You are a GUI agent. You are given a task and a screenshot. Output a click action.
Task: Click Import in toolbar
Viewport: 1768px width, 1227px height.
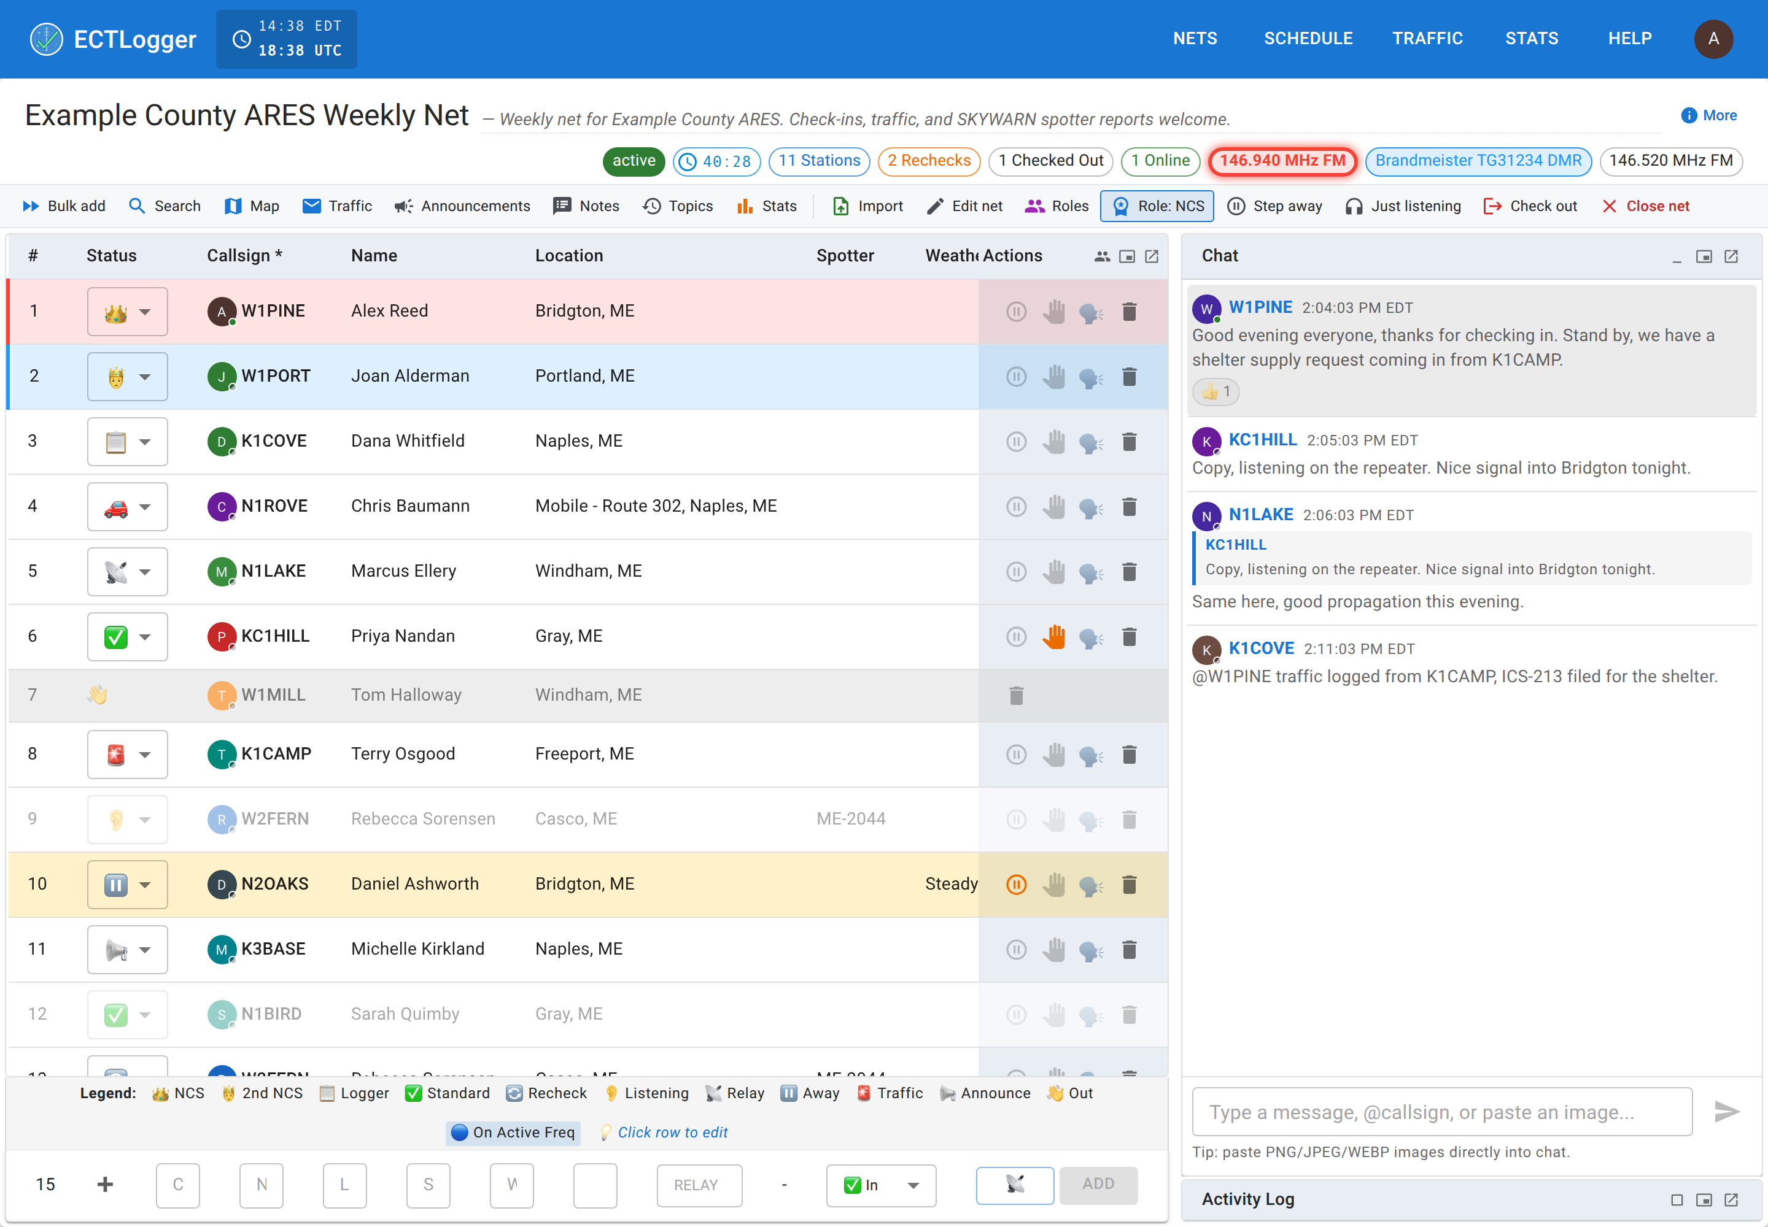pyautogui.click(x=868, y=206)
